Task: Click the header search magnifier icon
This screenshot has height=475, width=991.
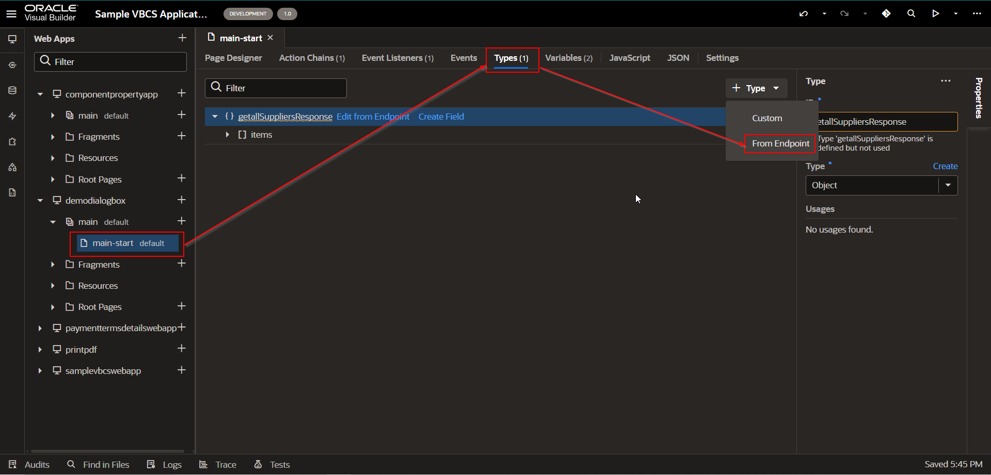Action: pyautogui.click(x=911, y=14)
